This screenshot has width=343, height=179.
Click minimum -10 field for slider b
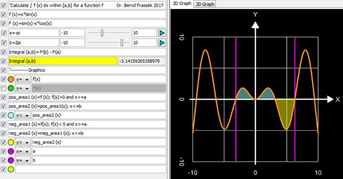pos(73,43)
